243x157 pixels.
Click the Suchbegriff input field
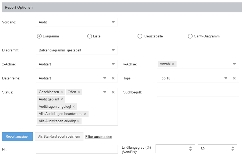click(x=198, y=92)
